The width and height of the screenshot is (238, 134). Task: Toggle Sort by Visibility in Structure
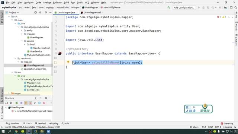(x=7, y=103)
